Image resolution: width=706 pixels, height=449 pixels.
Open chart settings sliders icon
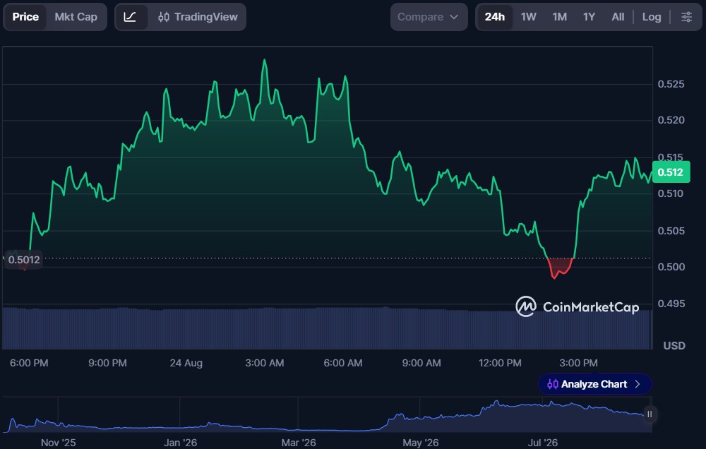[686, 17]
